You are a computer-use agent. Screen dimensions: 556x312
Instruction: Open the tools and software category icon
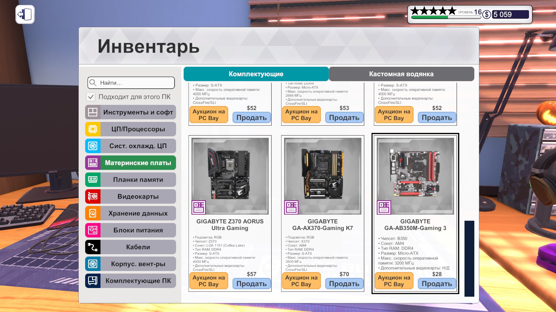point(93,112)
